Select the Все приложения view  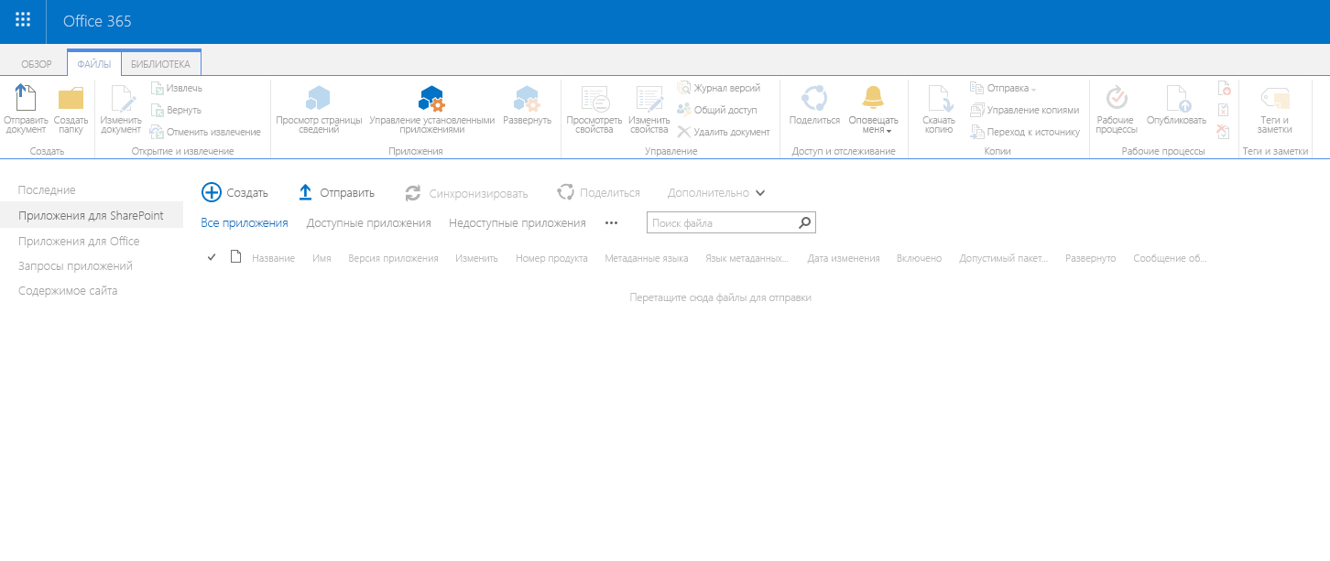[x=245, y=222]
